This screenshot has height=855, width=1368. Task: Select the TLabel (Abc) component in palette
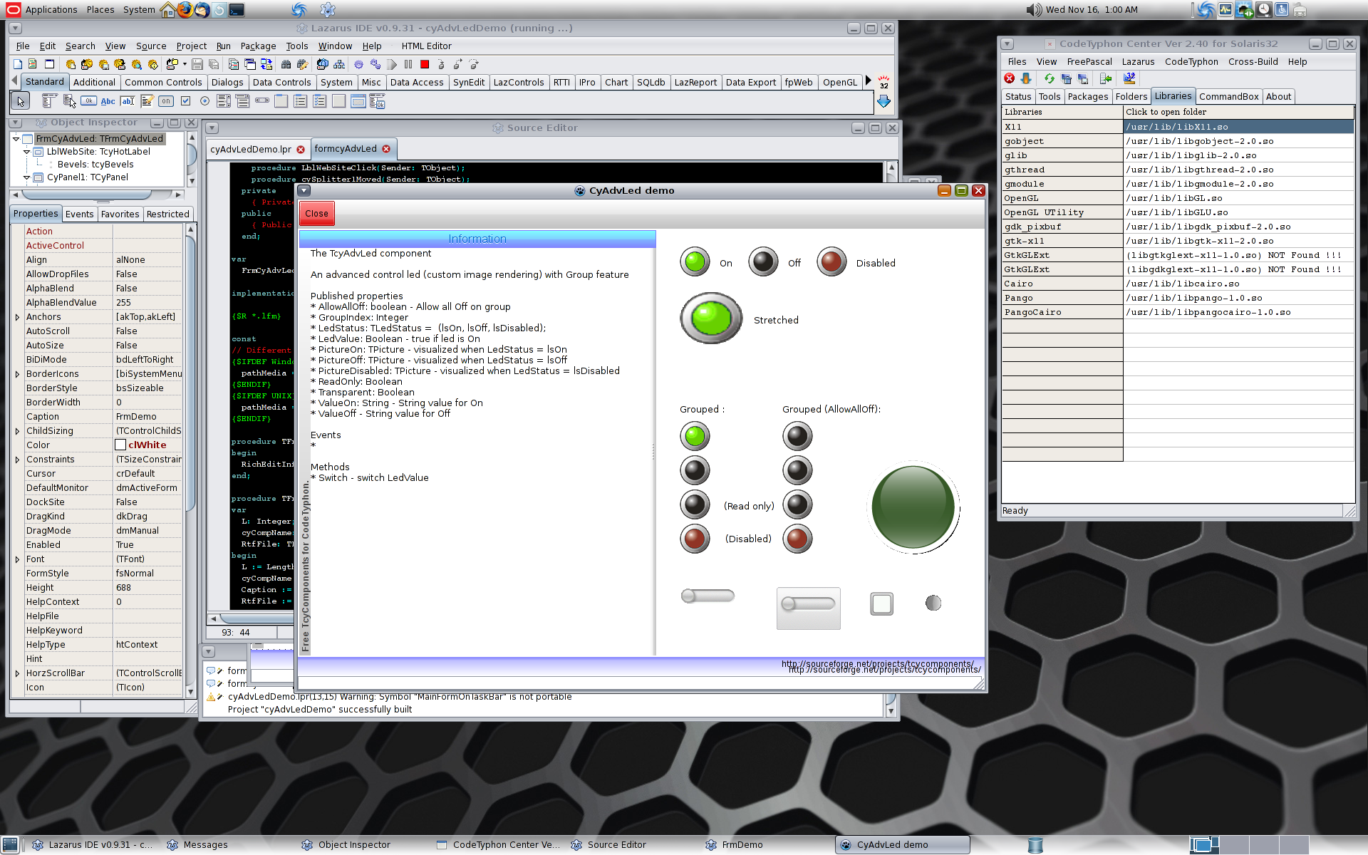coord(108,101)
